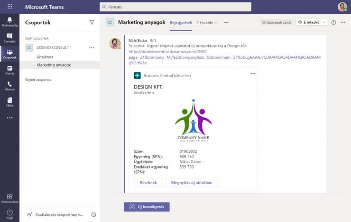
Task: Open Fájlok files icon
Action: pyautogui.click(x=9, y=101)
